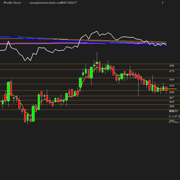Click the last red candlestick on the right
Viewport: 180px width, 180px height.
tap(166, 89)
